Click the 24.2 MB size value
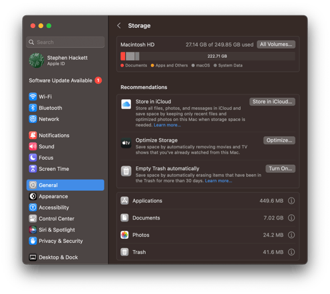 tap(273, 235)
